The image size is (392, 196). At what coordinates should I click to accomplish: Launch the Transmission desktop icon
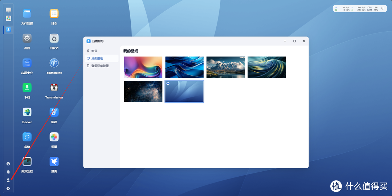(54, 88)
